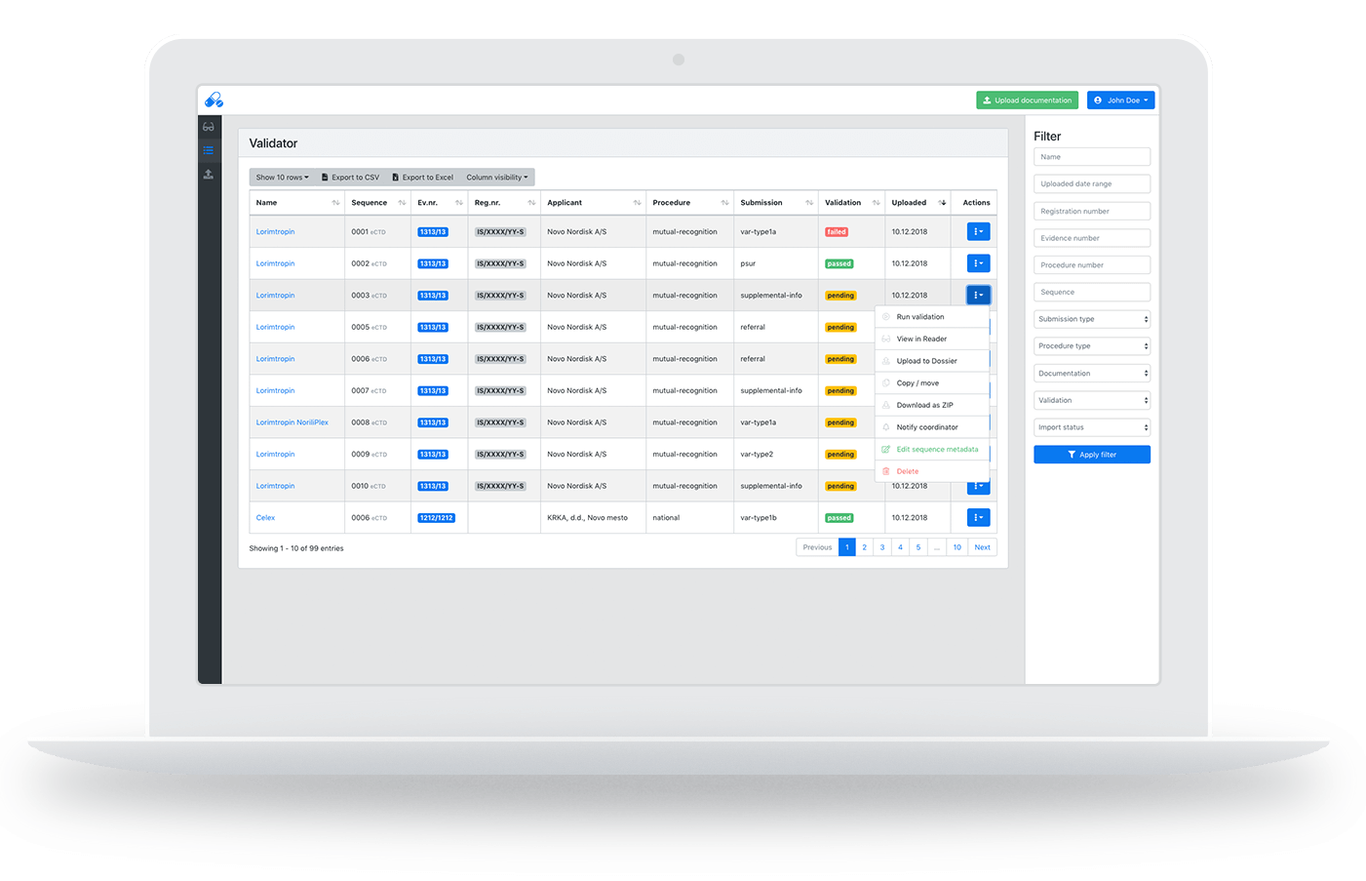The height and width of the screenshot is (881, 1366).
Task: Open the Column visibility dropdown
Action: 497,178
